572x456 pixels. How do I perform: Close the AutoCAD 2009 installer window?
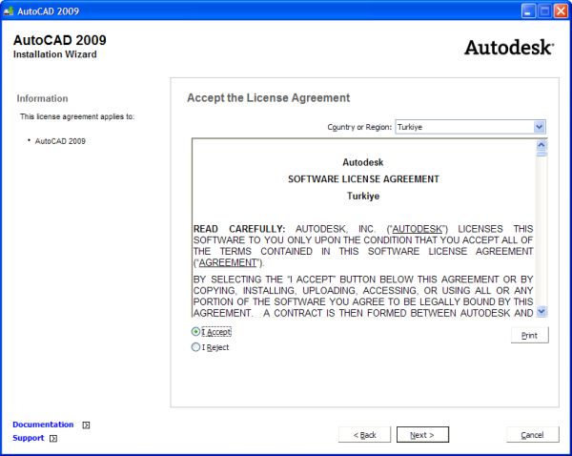click(561, 10)
